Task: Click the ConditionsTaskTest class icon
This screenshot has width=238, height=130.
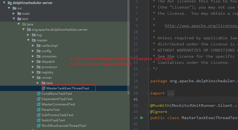Action: pyautogui.click(x=39, y=94)
